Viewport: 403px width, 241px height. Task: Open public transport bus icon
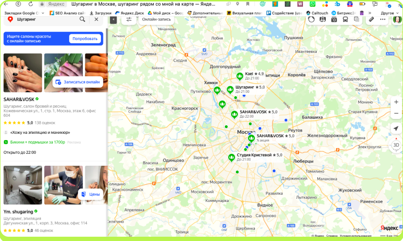(x=345, y=20)
